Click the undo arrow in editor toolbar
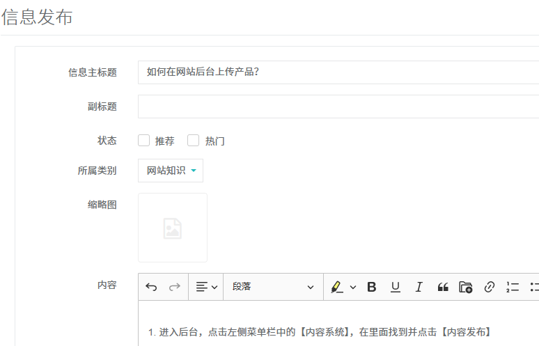This screenshot has height=346, width=539. pos(151,287)
